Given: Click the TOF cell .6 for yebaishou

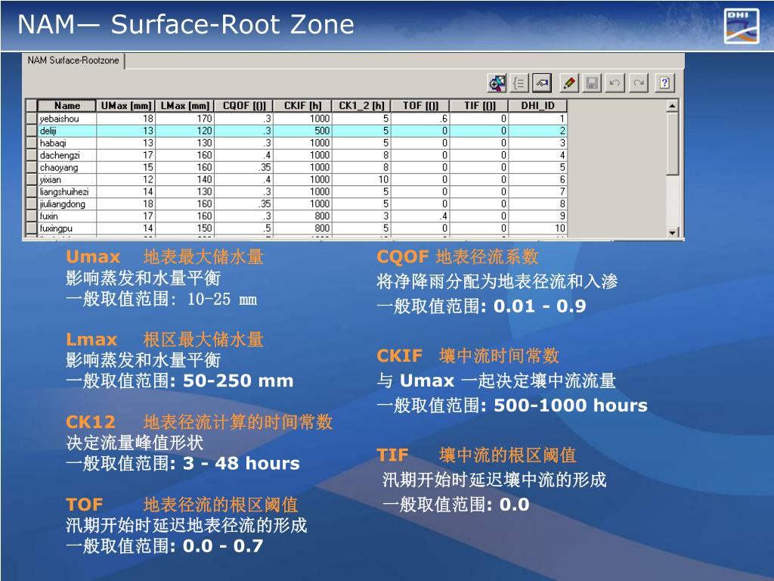Looking at the screenshot, I should tap(420, 119).
